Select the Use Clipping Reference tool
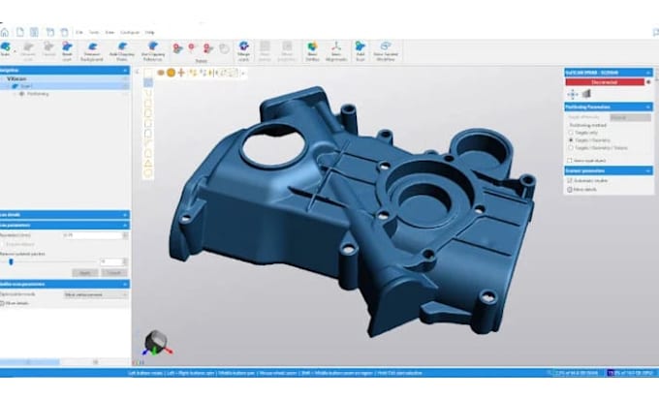The height and width of the screenshot is (398, 659). click(152, 51)
